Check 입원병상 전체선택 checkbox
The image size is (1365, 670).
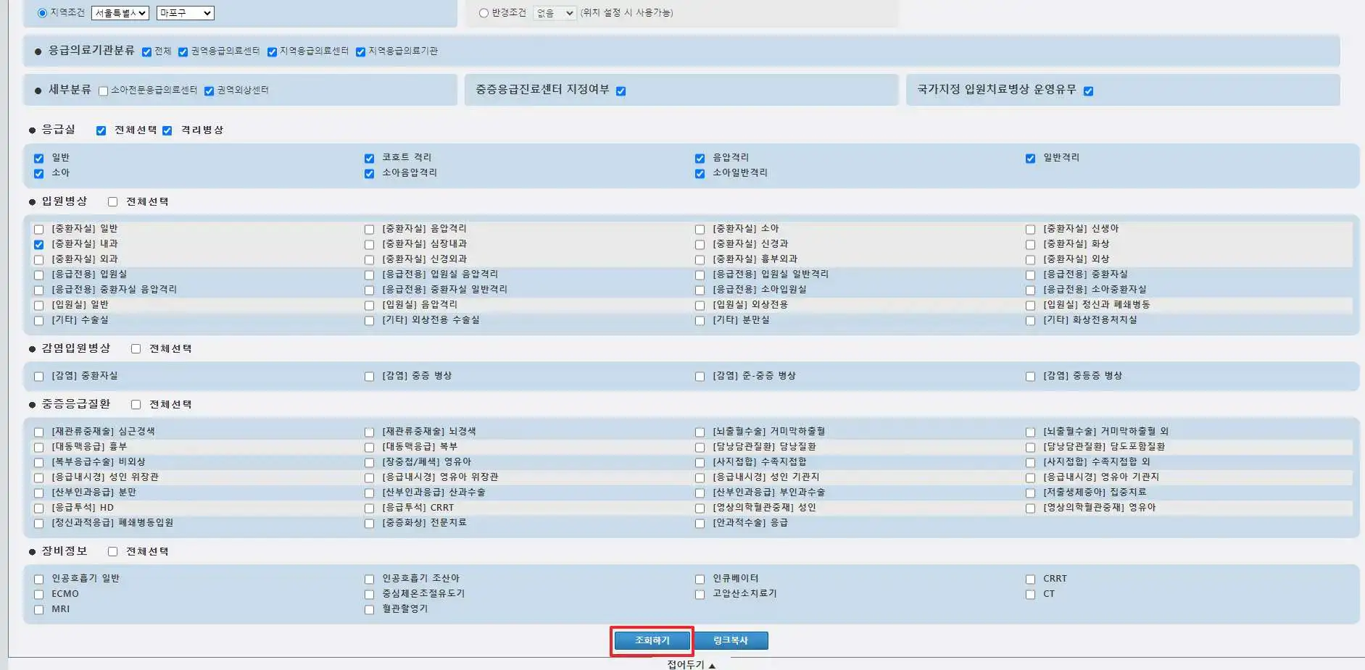click(112, 201)
